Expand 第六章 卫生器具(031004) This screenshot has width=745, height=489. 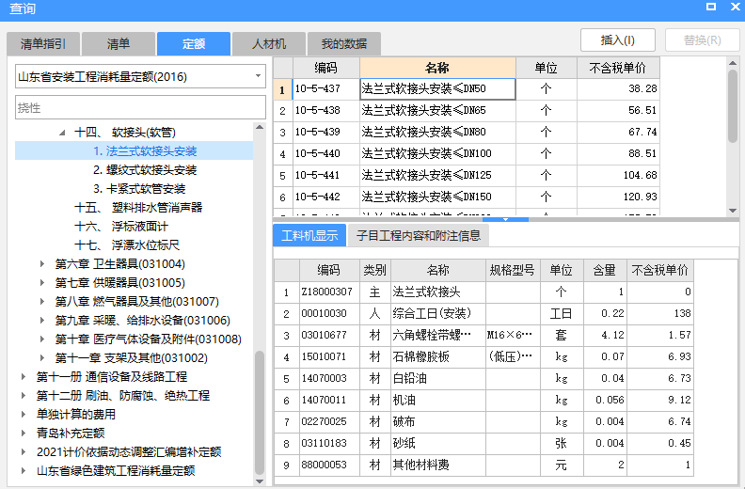point(42,264)
